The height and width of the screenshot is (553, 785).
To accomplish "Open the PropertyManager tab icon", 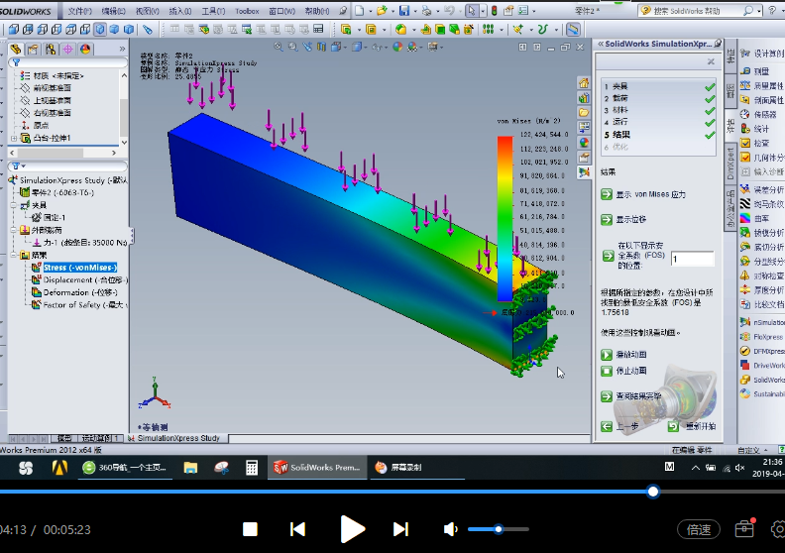I will [x=33, y=49].
